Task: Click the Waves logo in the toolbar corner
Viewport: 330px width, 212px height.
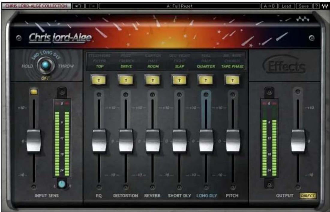Action: tap(325, 6)
